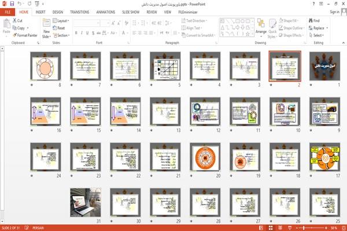Open Shape Effects dropdown
Image resolution: width=347 pixels, height=231 pixels.
[x=291, y=35]
